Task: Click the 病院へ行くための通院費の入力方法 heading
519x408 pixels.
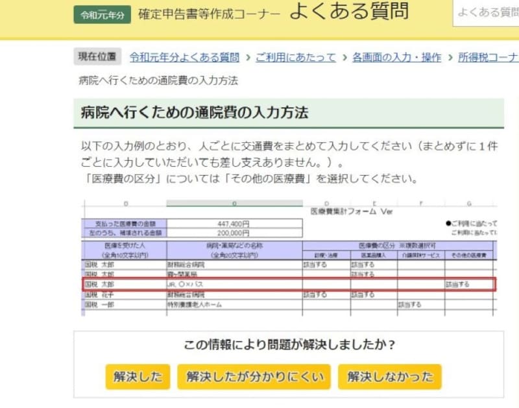Action: (x=195, y=112)
